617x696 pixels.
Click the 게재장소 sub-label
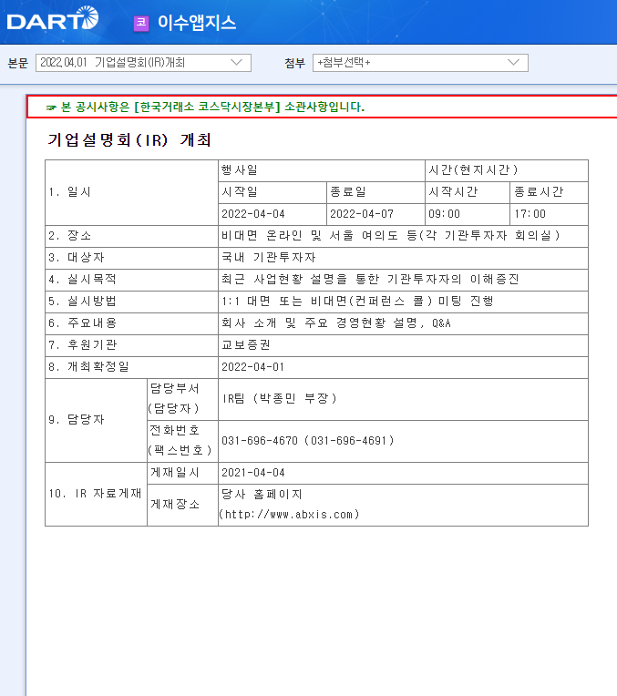click(182, 505)
